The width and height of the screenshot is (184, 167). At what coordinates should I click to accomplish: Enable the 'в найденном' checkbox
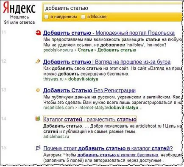click(46, 17)
